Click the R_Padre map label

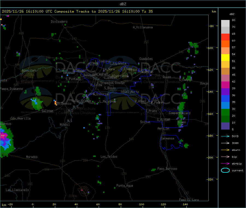coord(157,102)
